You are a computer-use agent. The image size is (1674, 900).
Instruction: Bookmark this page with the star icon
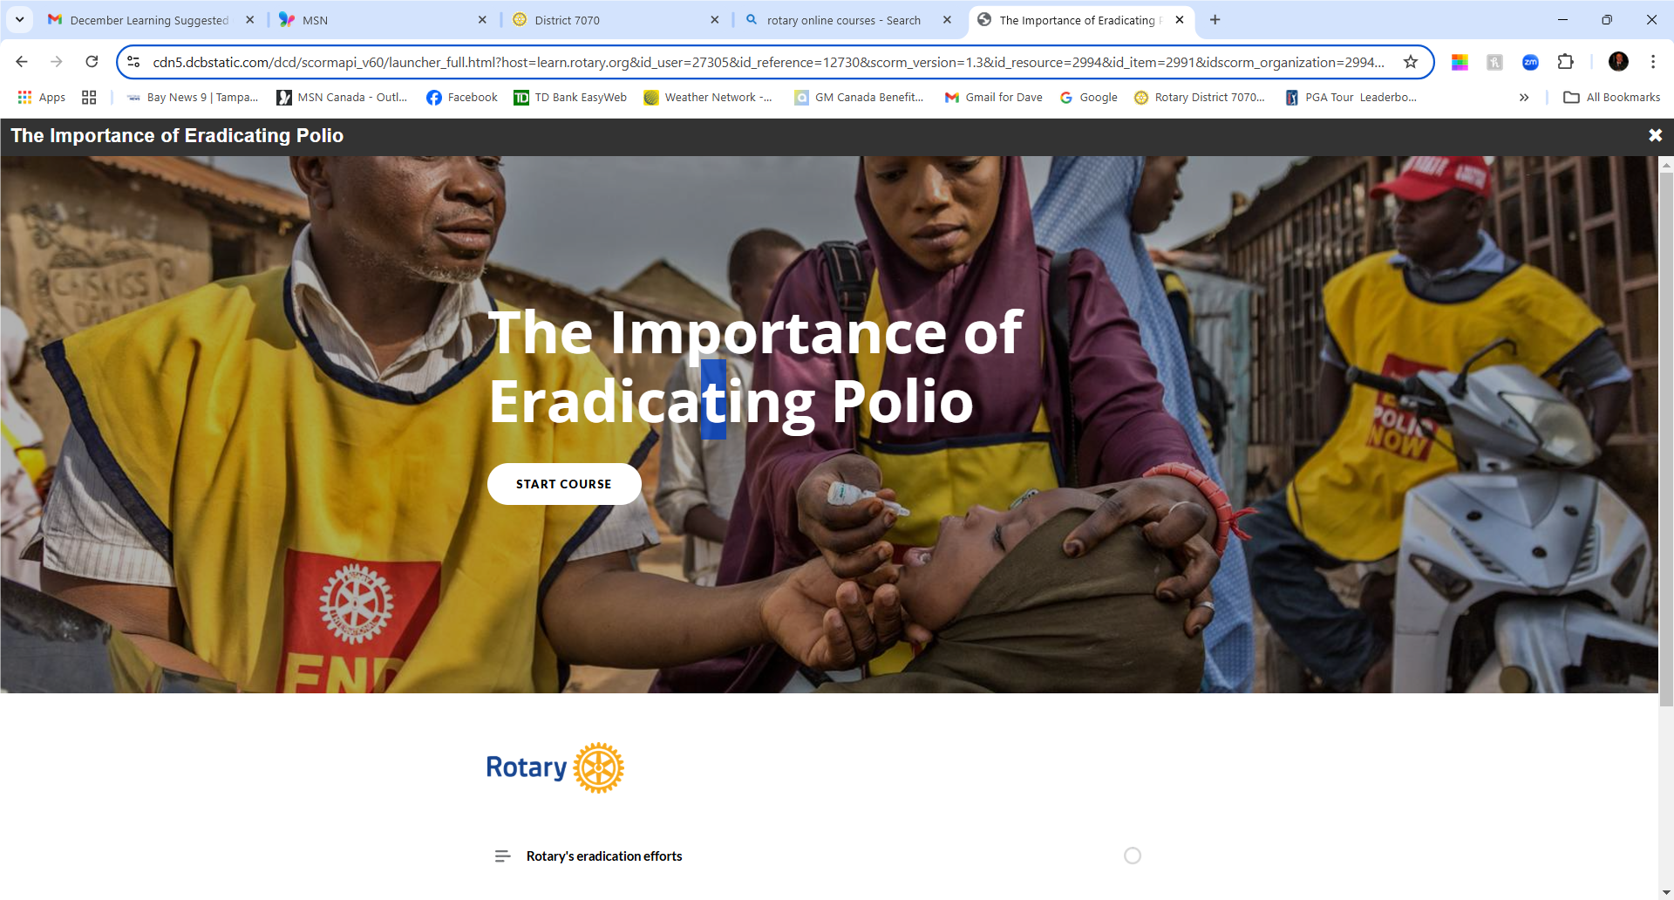(x=1411, y=62)
